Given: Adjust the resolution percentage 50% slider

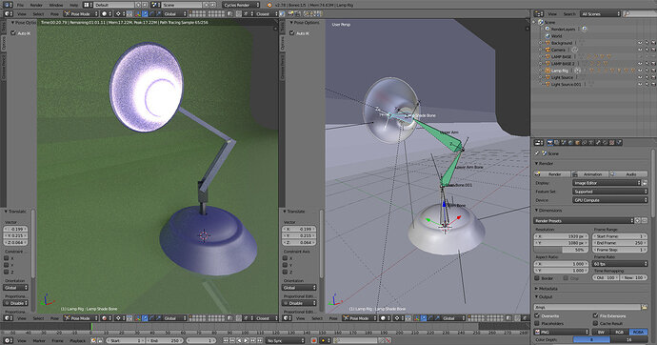Looking at the screenshot, I should tap(561, 250).
